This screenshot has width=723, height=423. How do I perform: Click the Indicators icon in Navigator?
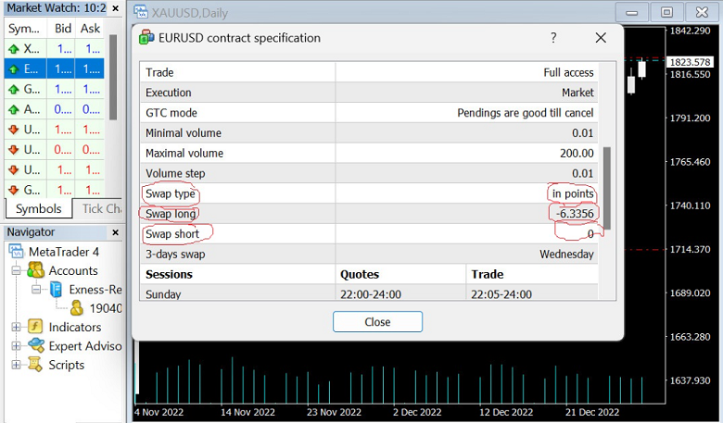[x=36, y=327]
